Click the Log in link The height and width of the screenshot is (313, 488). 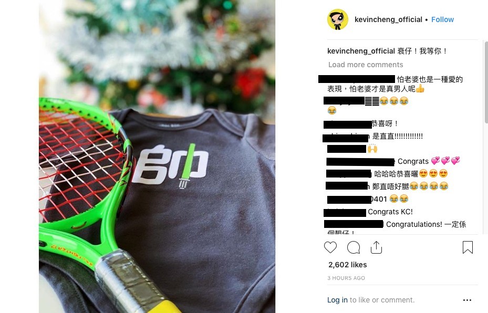tap(337, 300)
